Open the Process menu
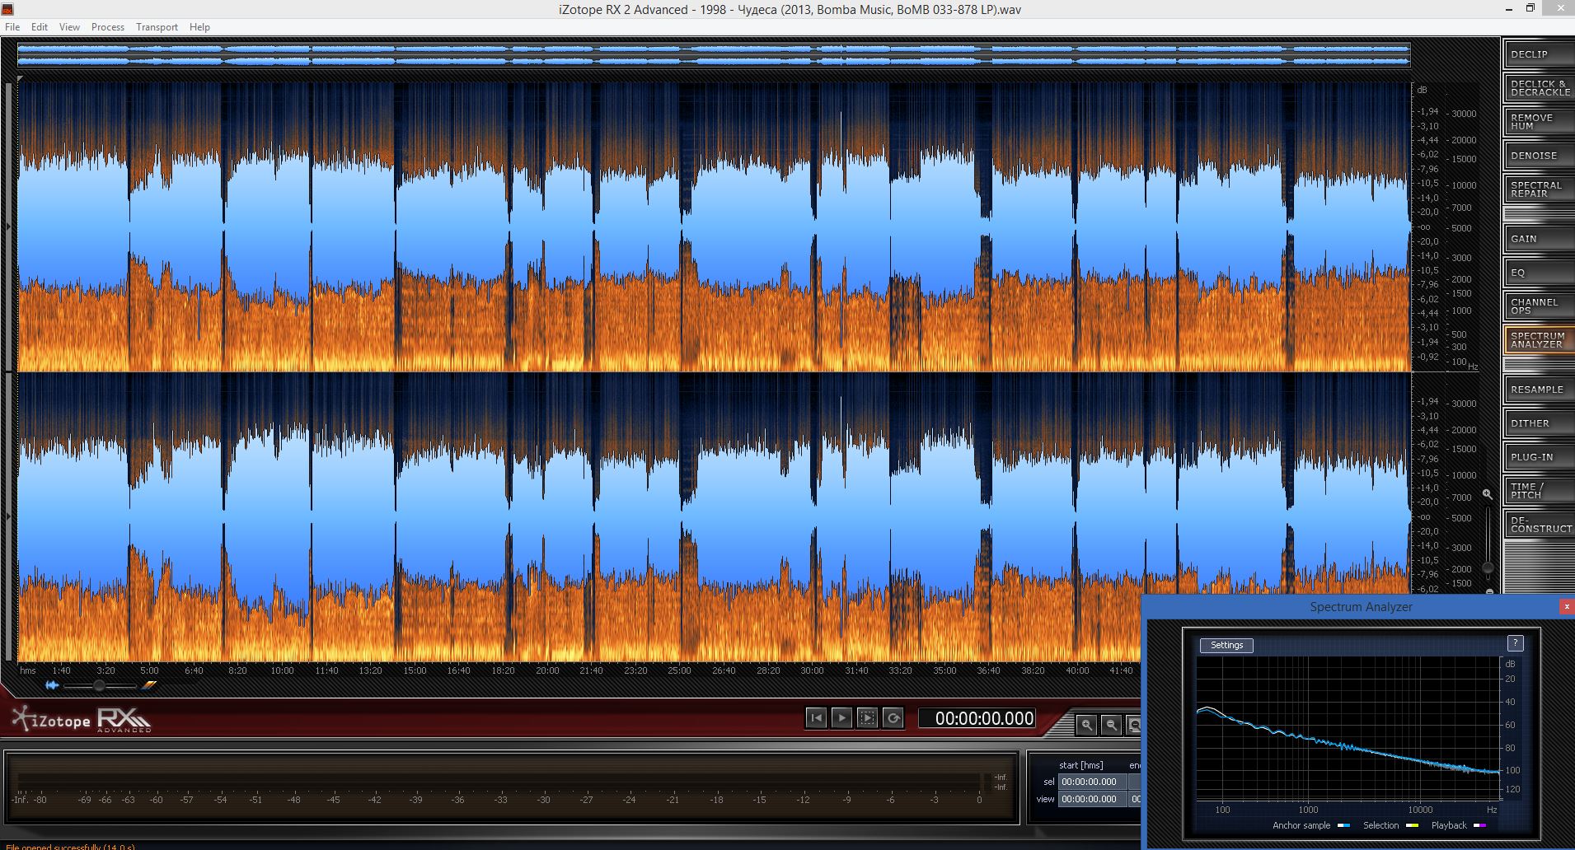Viewport: 1575px width, 850px height. [108, 27]
